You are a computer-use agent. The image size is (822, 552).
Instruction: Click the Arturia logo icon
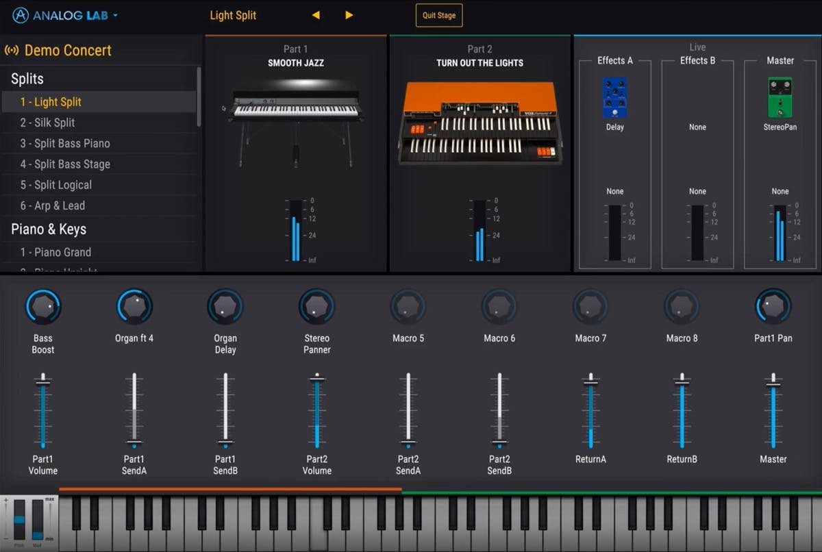click(21, 15)
